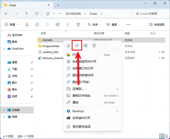This screenshot has width=170, height=139.
Task: Refresh the current folder
Action: (x=37, y=14)
